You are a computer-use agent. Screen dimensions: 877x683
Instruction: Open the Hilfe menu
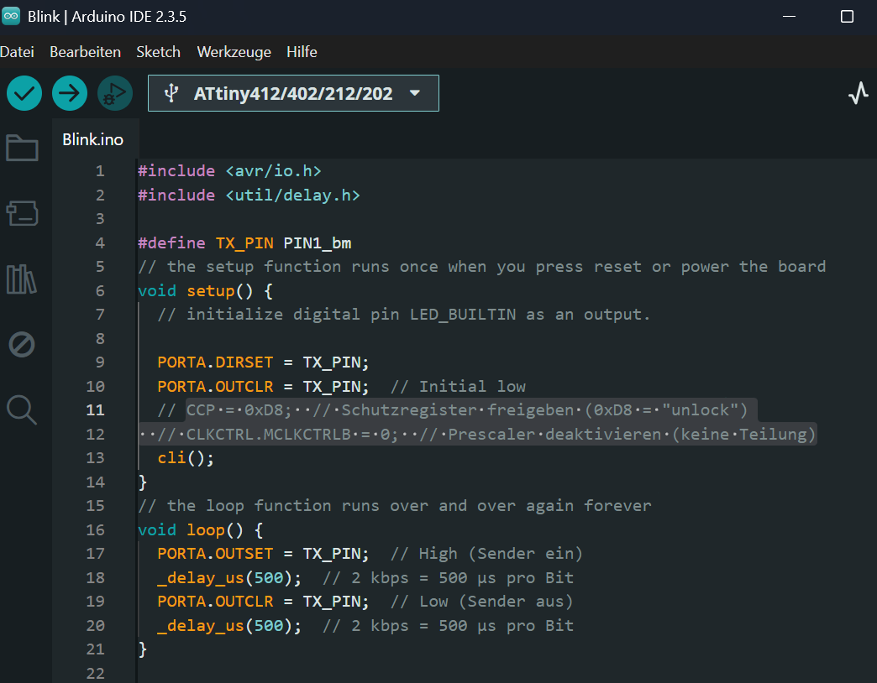(302, 52)
